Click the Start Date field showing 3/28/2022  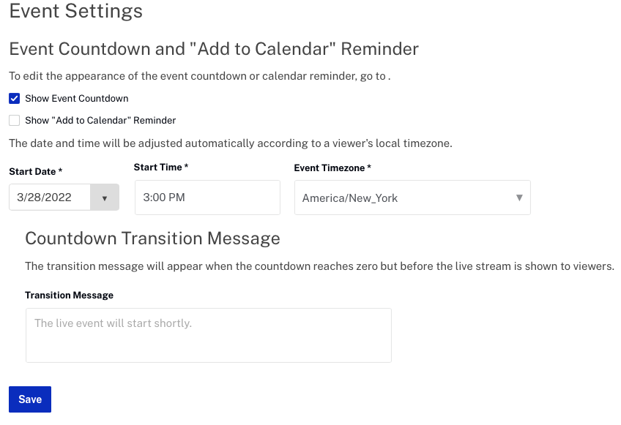(50, 198)
